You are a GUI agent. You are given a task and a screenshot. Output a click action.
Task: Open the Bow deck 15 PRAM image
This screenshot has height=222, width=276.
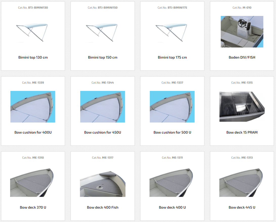(x=242, y=107)
